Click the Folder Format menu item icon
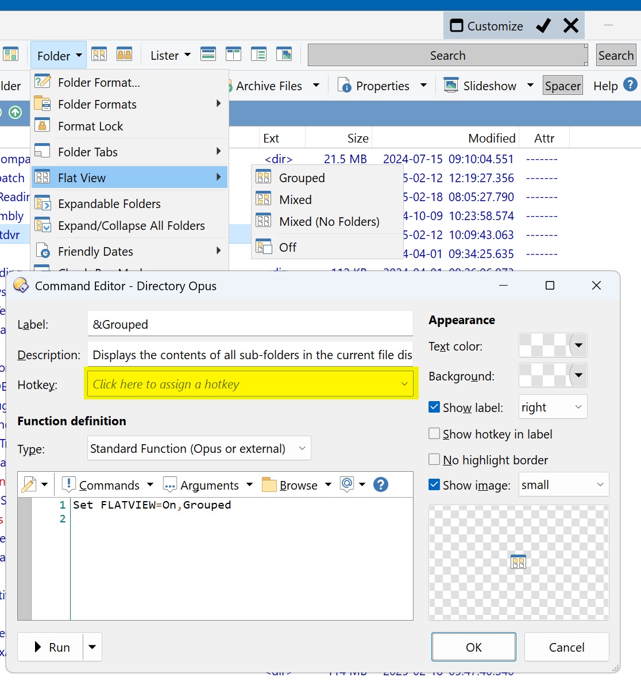The width and height of the screenshot is (641, 685). (x=43, y=82)
